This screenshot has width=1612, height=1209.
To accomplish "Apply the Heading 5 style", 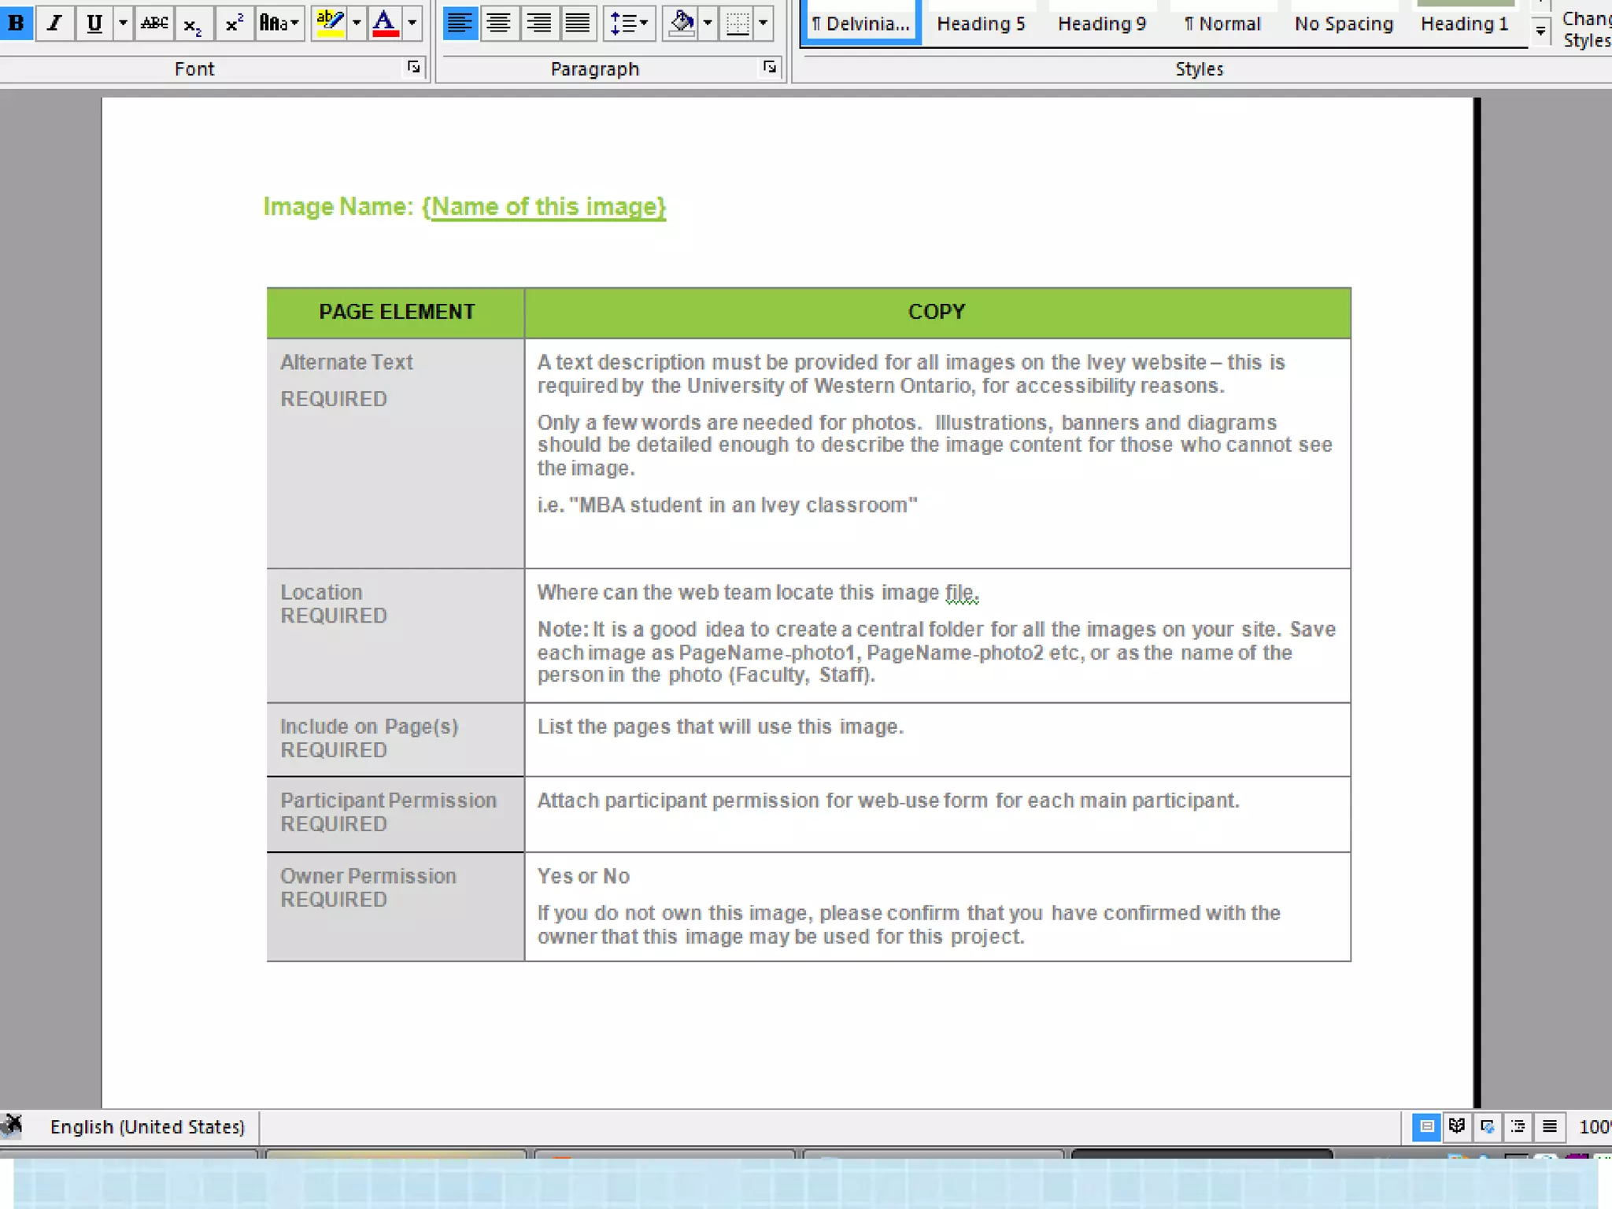I will click(x=981, y=24).
